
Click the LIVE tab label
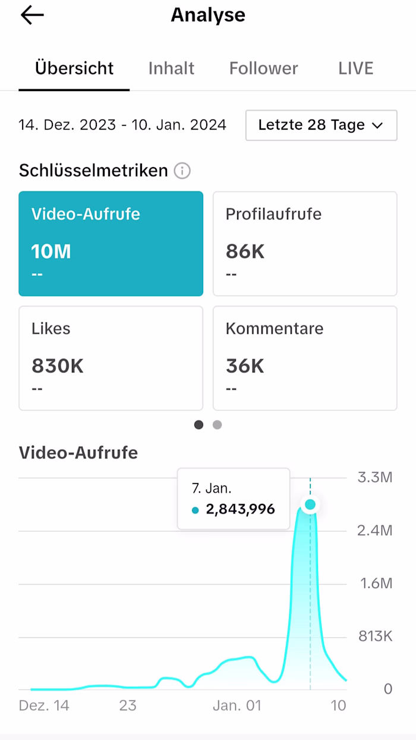tap(355, 68)
